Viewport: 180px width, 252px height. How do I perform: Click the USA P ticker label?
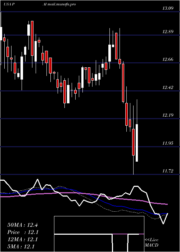click(x=9, y=4)
